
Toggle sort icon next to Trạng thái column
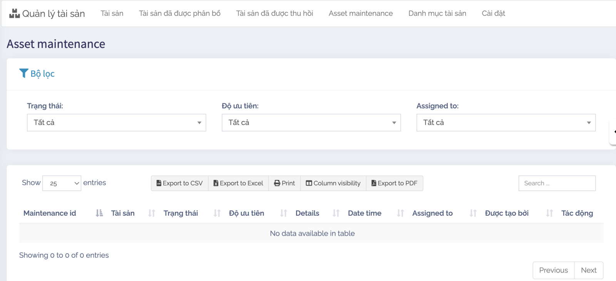217,213
